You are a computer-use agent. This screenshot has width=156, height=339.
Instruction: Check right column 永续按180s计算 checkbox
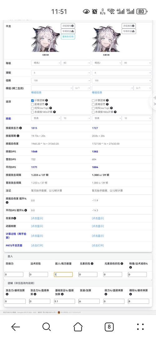(x=93, y=112)
